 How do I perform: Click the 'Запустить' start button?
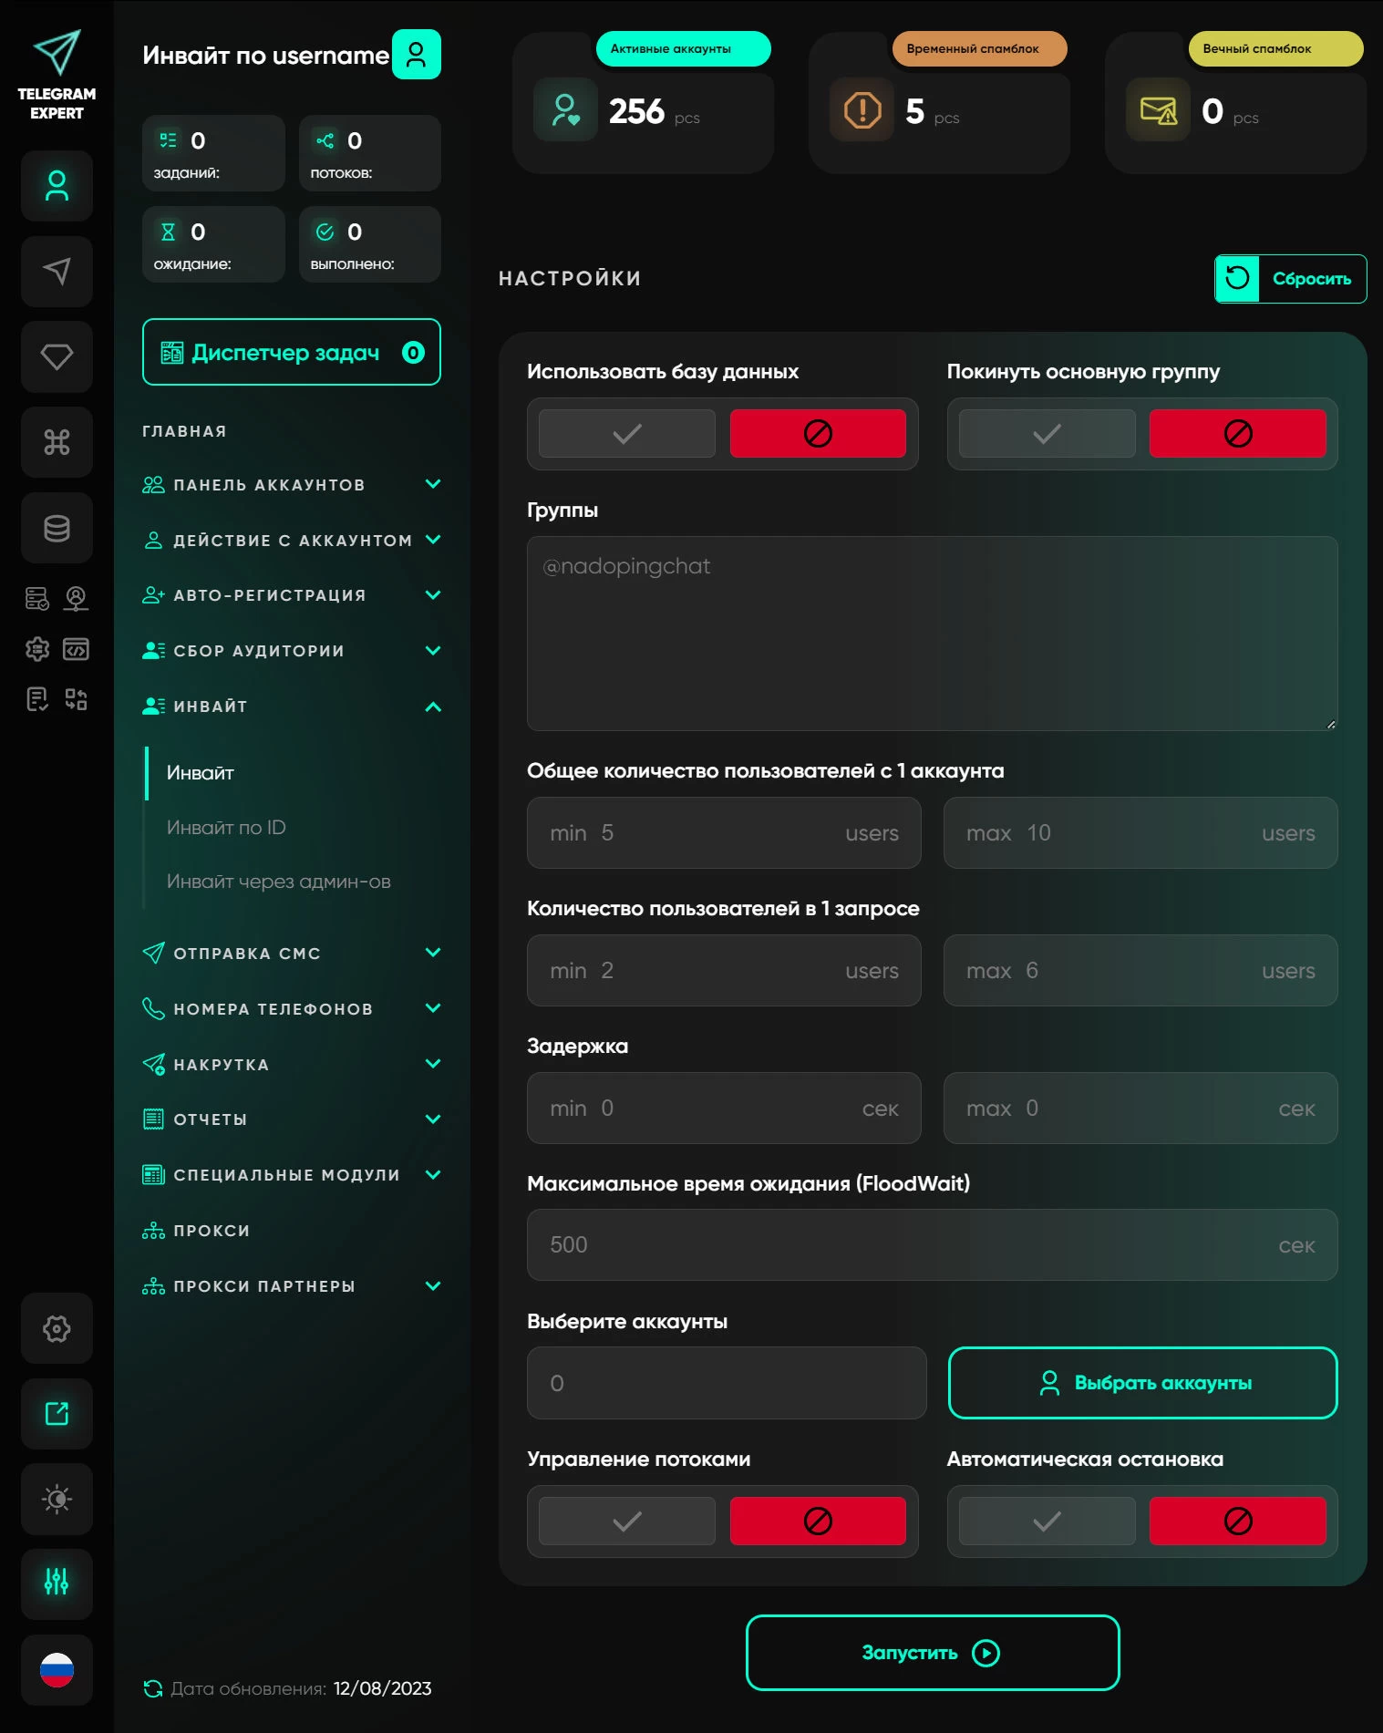pyautogui.click(x=933, y=1653)
